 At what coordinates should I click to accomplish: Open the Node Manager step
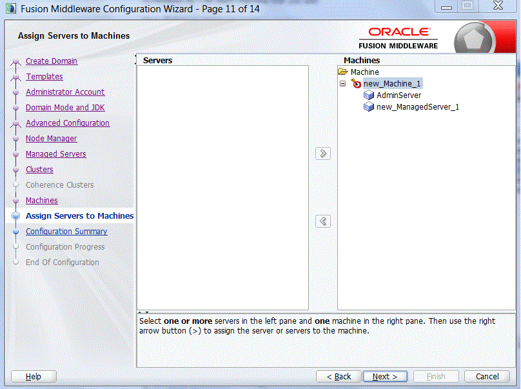click(52, 139)
